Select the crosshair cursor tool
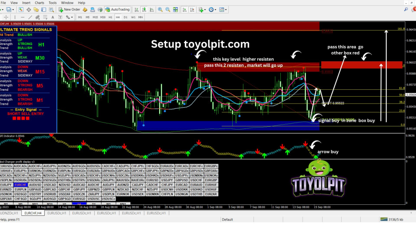Screen dimensions: 416x234 pos(6,17)
